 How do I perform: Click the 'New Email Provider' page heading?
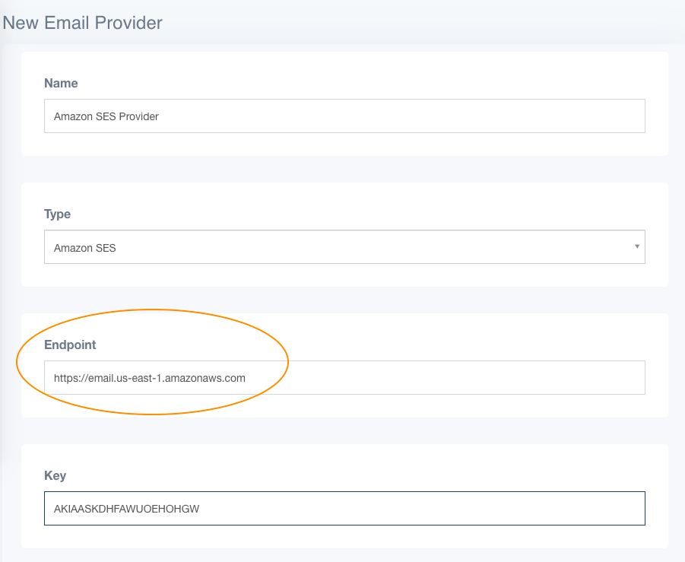click(82, 23)
